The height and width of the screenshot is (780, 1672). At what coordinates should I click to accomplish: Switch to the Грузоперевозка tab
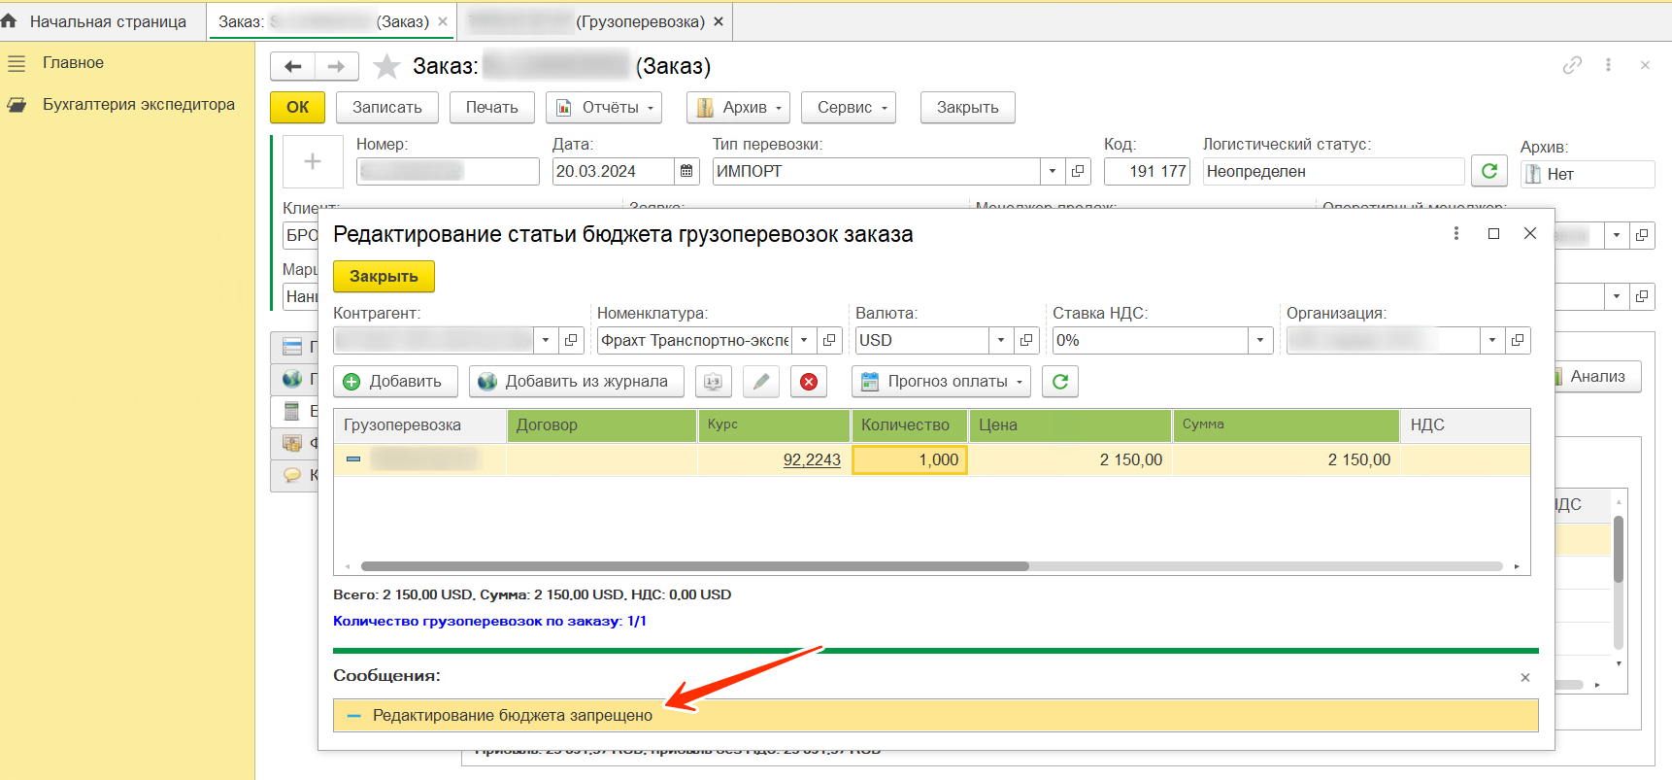pos(595,21)
